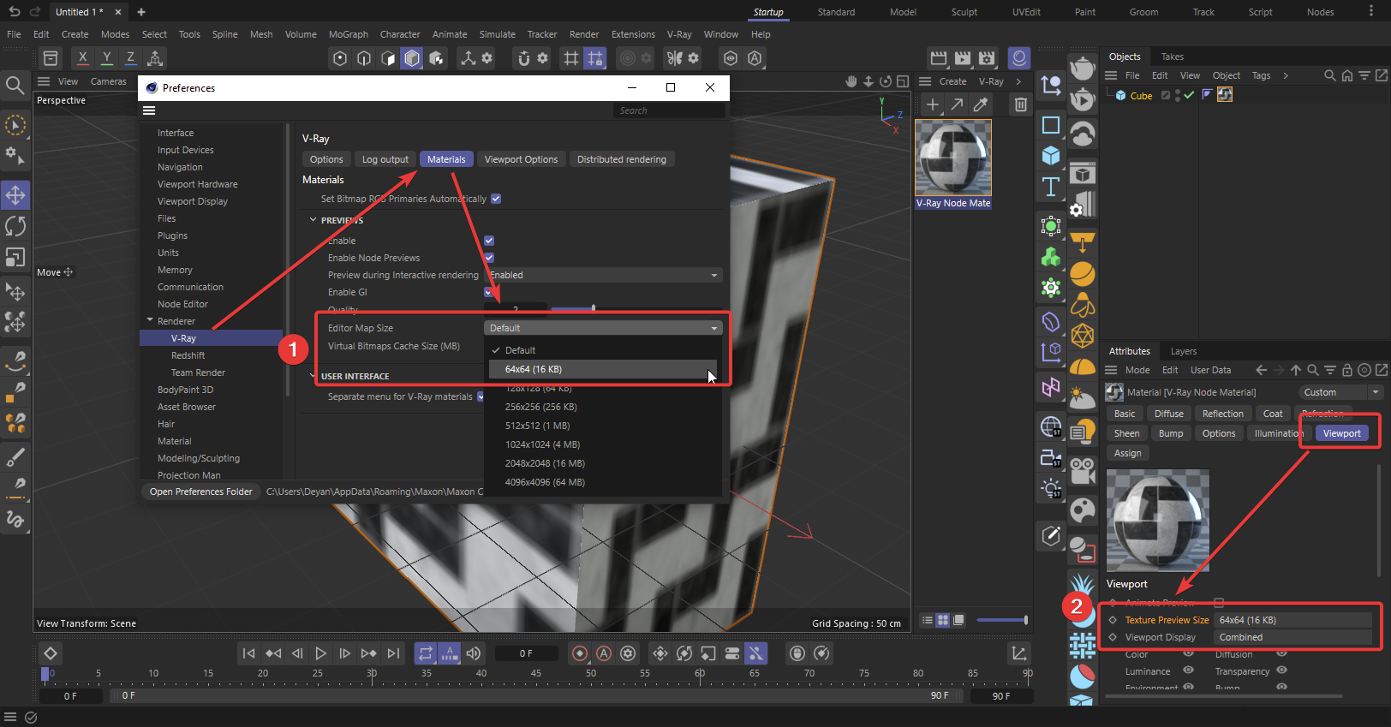Open edit render settings icon
The height and width of the screenshot is (727, 1391).
coord(987,57)
